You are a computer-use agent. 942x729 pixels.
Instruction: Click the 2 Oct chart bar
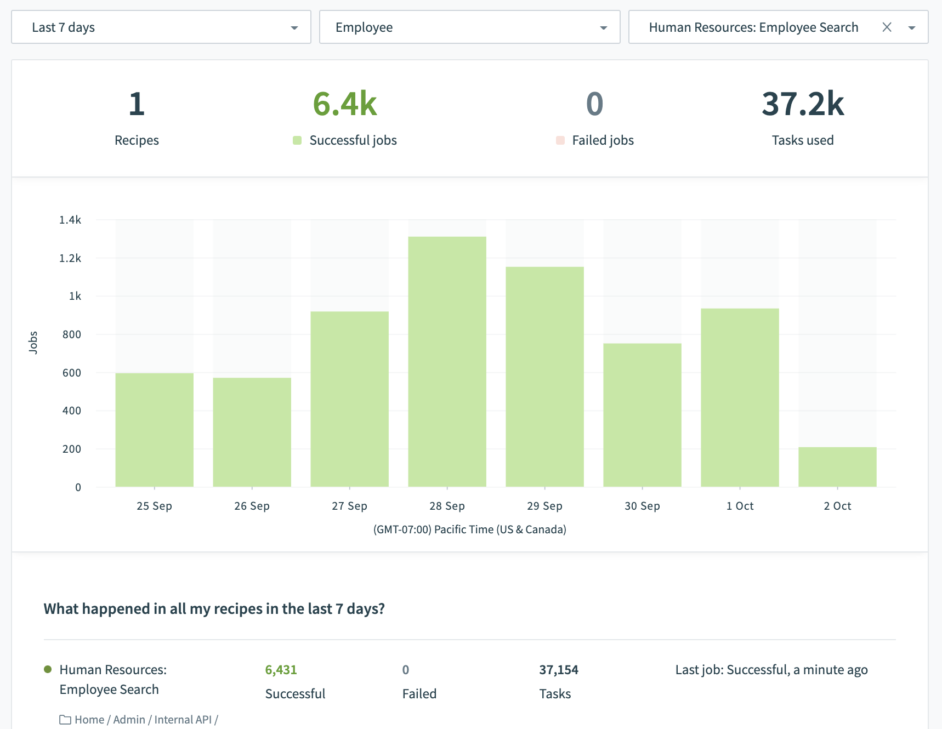tap(837, 467)
